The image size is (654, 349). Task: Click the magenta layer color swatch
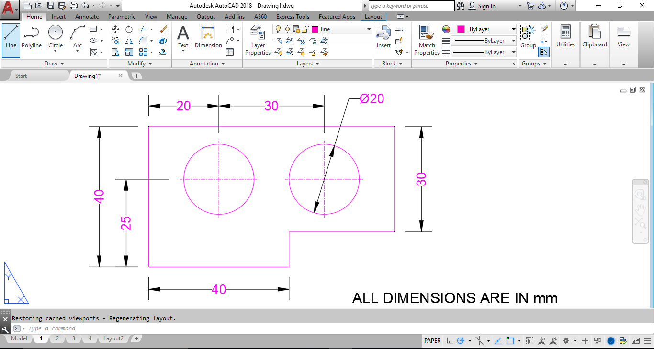(315, 29)
